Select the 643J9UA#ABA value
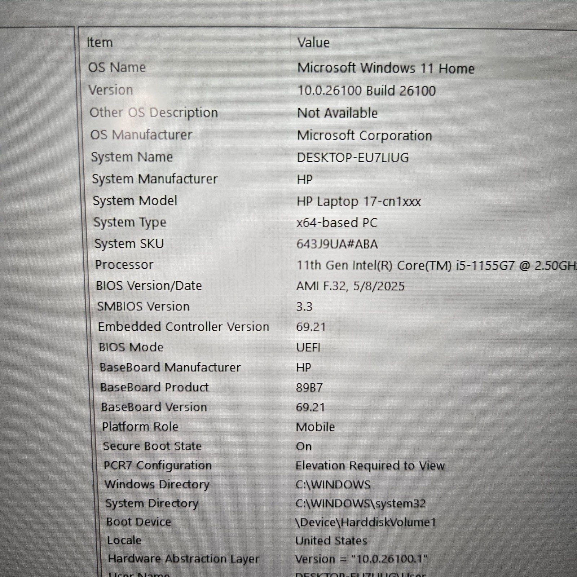 coord(337,244)
